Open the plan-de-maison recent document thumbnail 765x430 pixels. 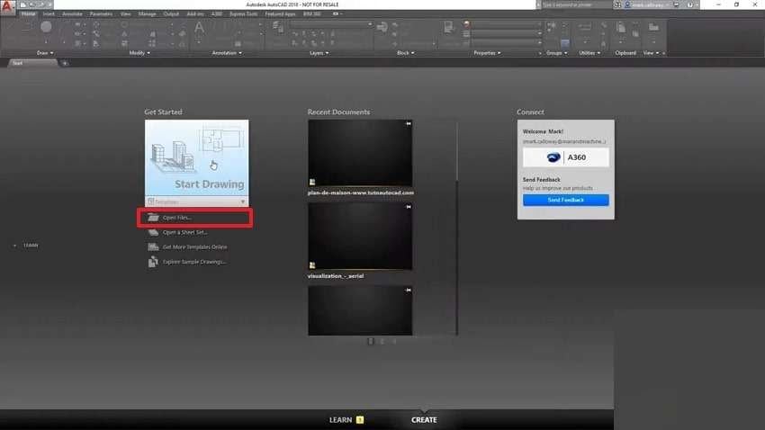coord(360,153)
